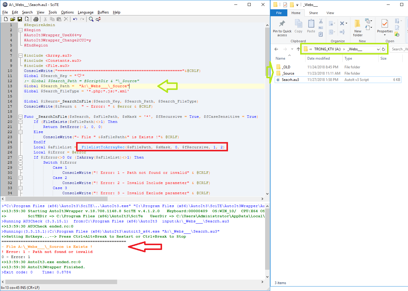Viewport: 408px width, 291px height.
Task: Click the Copy icon in SciTE toolbar
Action: (52, 19)
